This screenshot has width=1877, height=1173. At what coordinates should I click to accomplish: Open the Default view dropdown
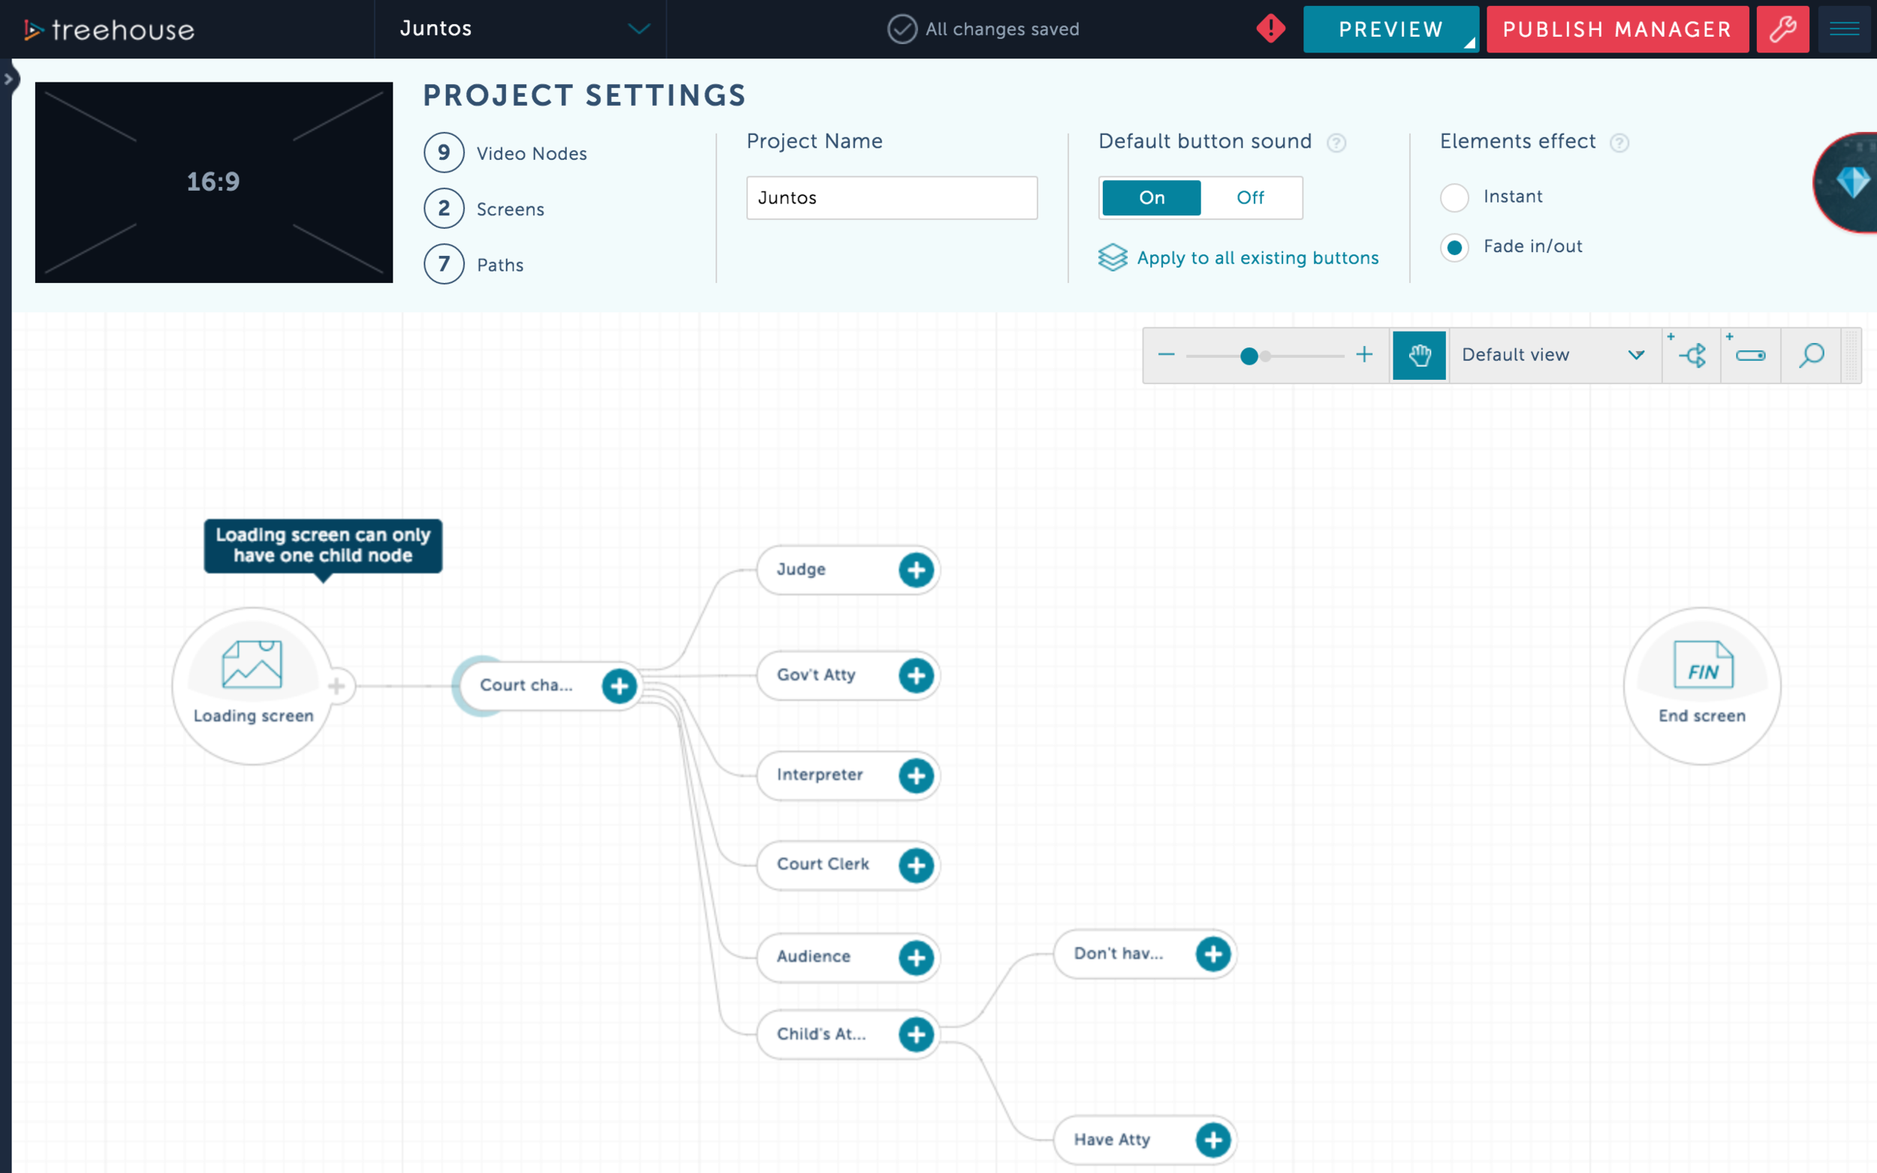(1554, 355)
